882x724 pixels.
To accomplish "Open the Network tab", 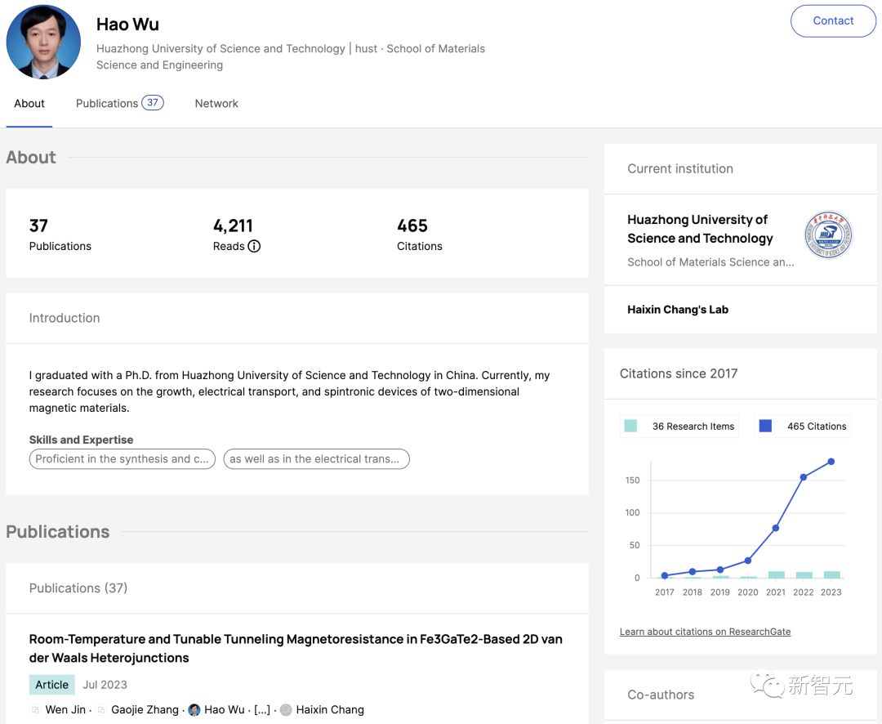I will coord(216,104).
